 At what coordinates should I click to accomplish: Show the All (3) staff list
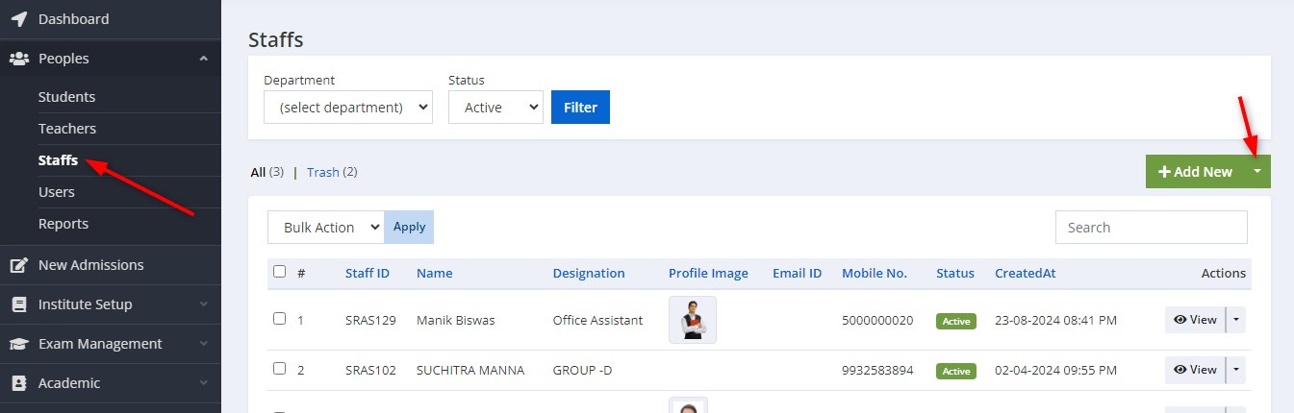(x=266, y=172)
